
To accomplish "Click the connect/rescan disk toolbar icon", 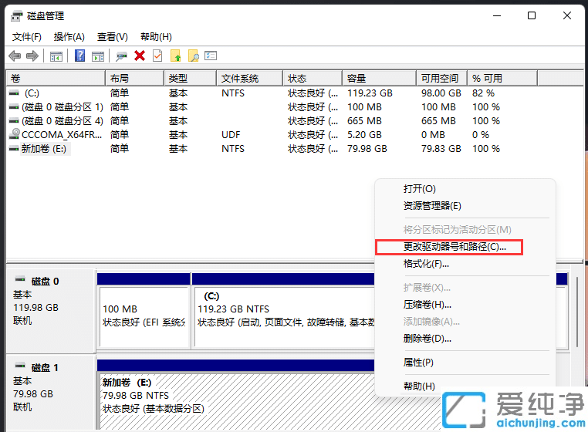I will click(x=121, y=56).
